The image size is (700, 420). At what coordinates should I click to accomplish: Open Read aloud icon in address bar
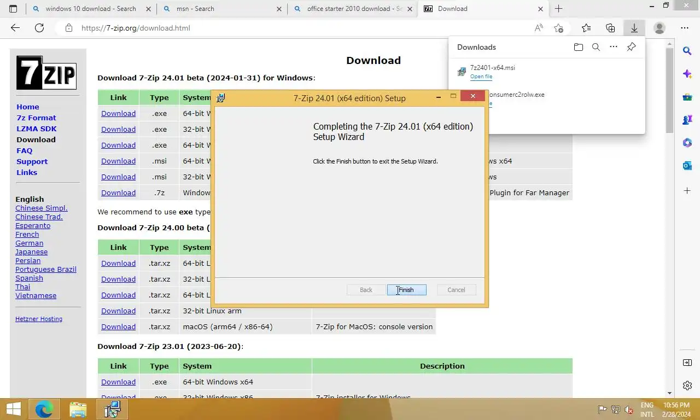coord(539,28)
